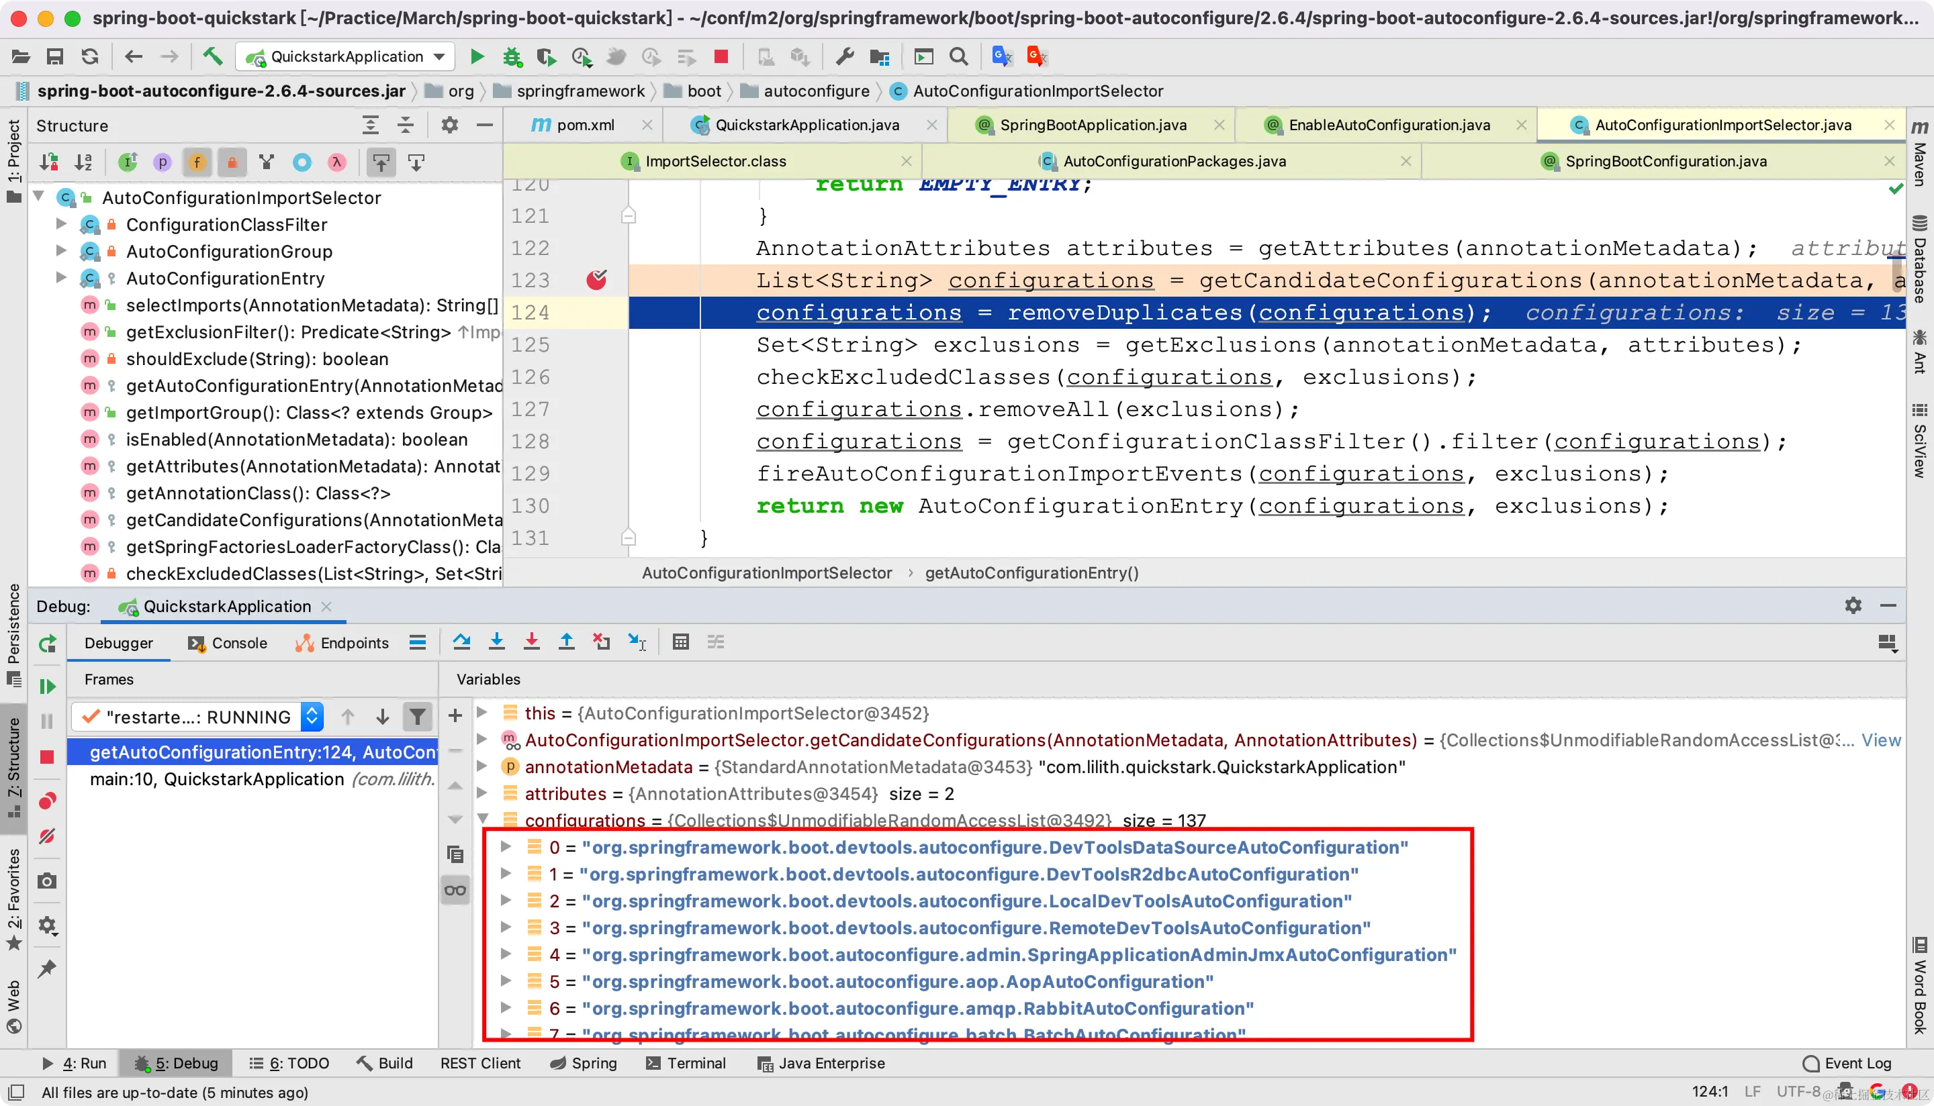
Task: Click the View link for getCandidateConfigurations
Action: (x=1880, y=740)
